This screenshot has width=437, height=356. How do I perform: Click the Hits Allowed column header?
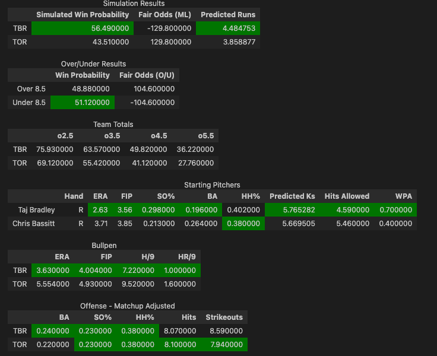pyautogui.click(x=347, y=196)
